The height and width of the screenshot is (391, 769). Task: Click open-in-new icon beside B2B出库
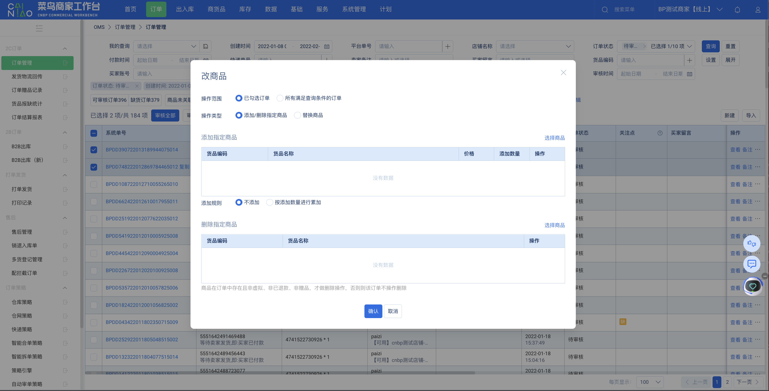65,147
